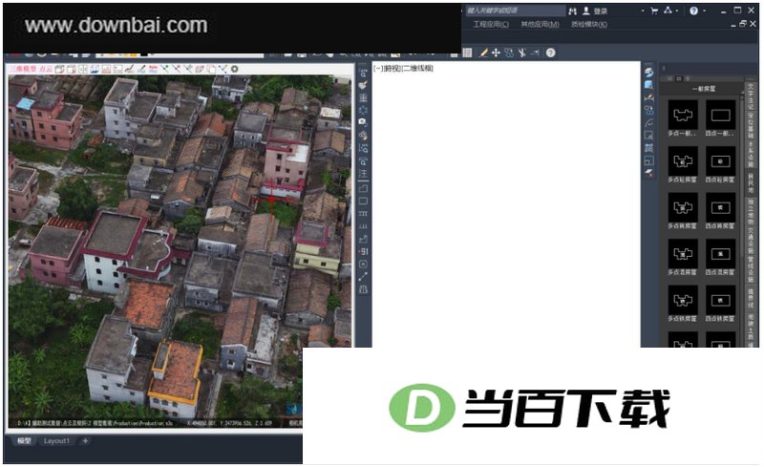Image resolution: width=764 pixels, height=467 pixels.
Task: Click the grid table icon in toolbar
Action: [467, 53]
